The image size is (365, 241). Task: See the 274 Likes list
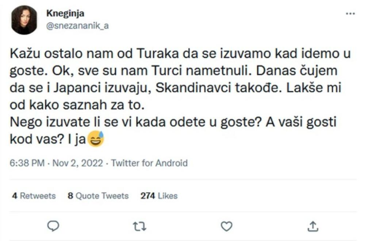158,196
